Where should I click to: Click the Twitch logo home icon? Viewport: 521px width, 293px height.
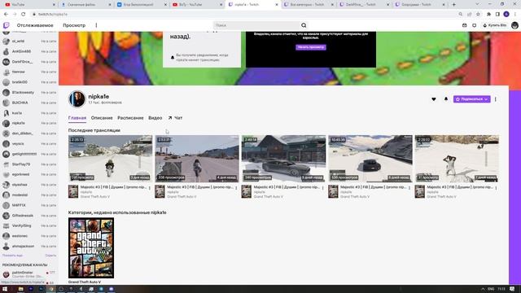pos(6,25)
